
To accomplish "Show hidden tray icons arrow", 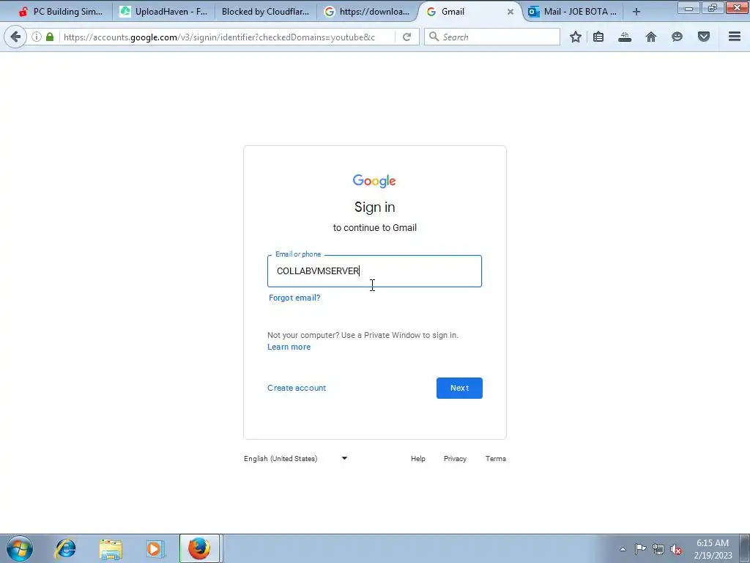I will [623, 549].
